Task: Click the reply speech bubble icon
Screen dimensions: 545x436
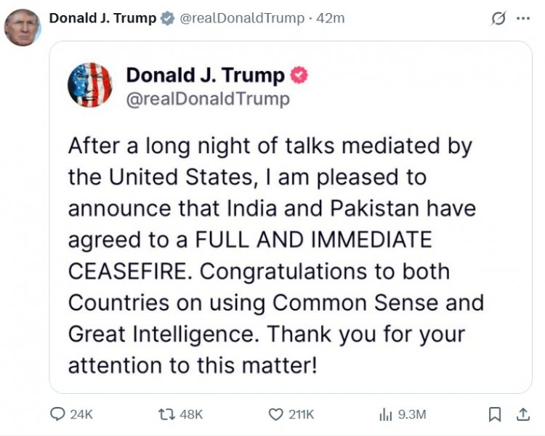Action: (x=57, y=414)
